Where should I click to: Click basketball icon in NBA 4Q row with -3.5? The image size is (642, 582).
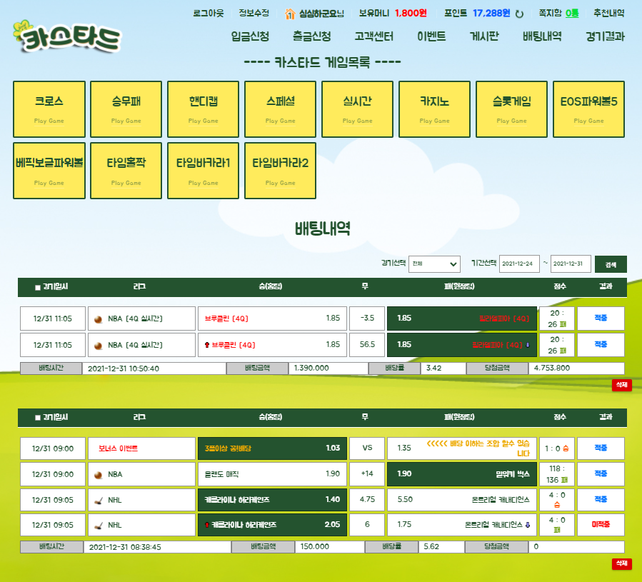(x=99, y=319)
